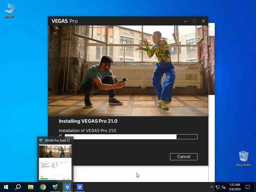Click the 'Installation of VEGAS Pro 21.0' label
Screen dimensions: 256x192
click(87, 130)
